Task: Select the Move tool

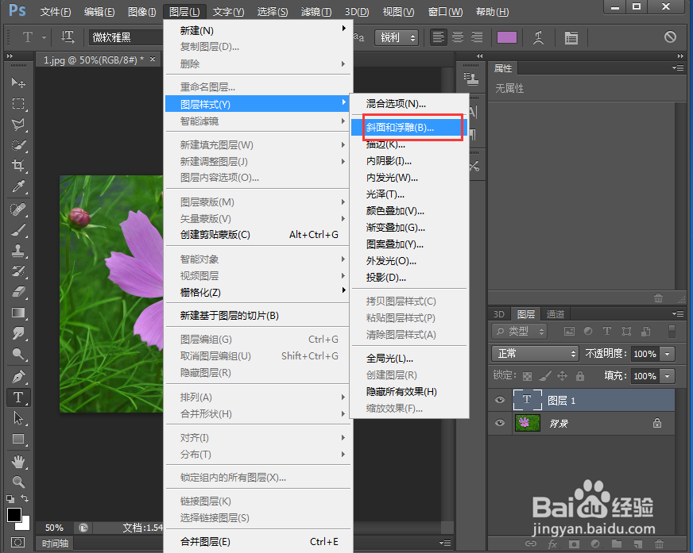Action: click(18, 83)
